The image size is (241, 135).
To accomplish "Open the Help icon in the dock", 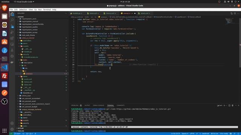I will [5, 50].
